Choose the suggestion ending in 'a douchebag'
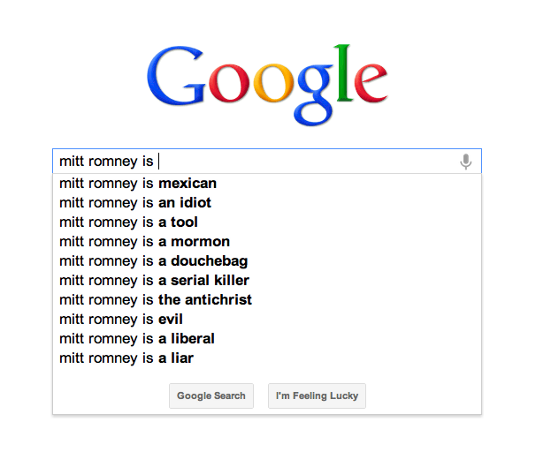Image resolution: width=559 pixels, height=452 pixels. [x=154, y=261]
